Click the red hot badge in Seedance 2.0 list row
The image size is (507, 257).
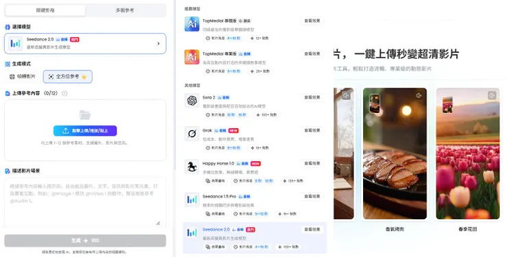(x=251, y=230)
